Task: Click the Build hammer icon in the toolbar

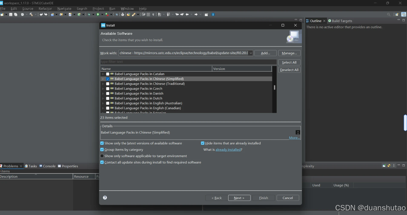Action: (x=31, y=14)
